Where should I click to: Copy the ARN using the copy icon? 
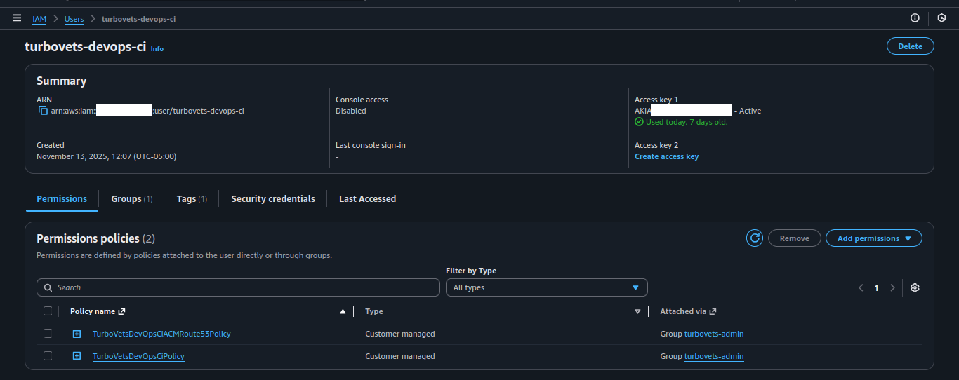click(x=43, y=111)
